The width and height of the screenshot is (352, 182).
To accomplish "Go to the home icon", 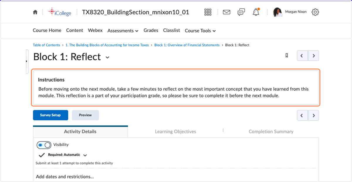I will pos(35,12).
